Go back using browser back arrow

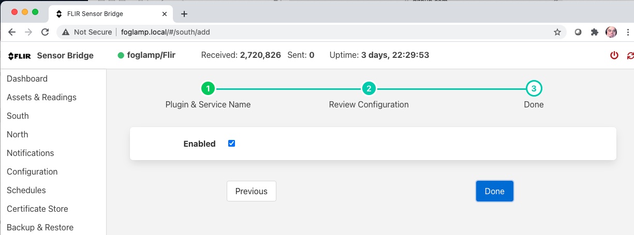coord(12,32)
